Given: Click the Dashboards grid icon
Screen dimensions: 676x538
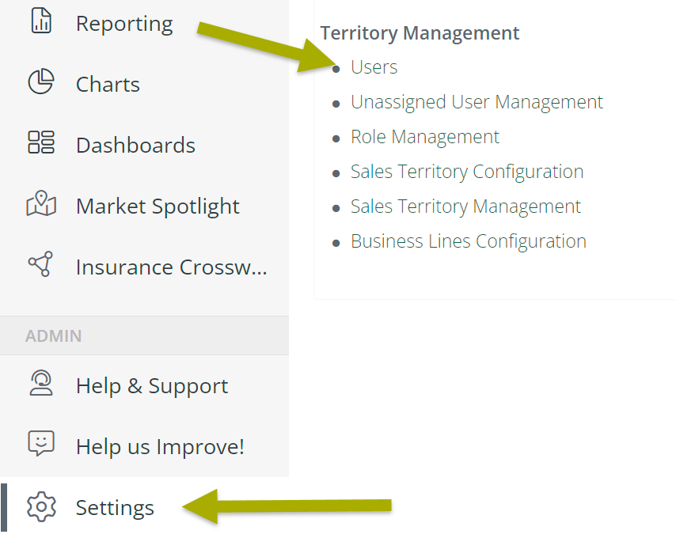Looking at the screenshot, I should (41, 142).
